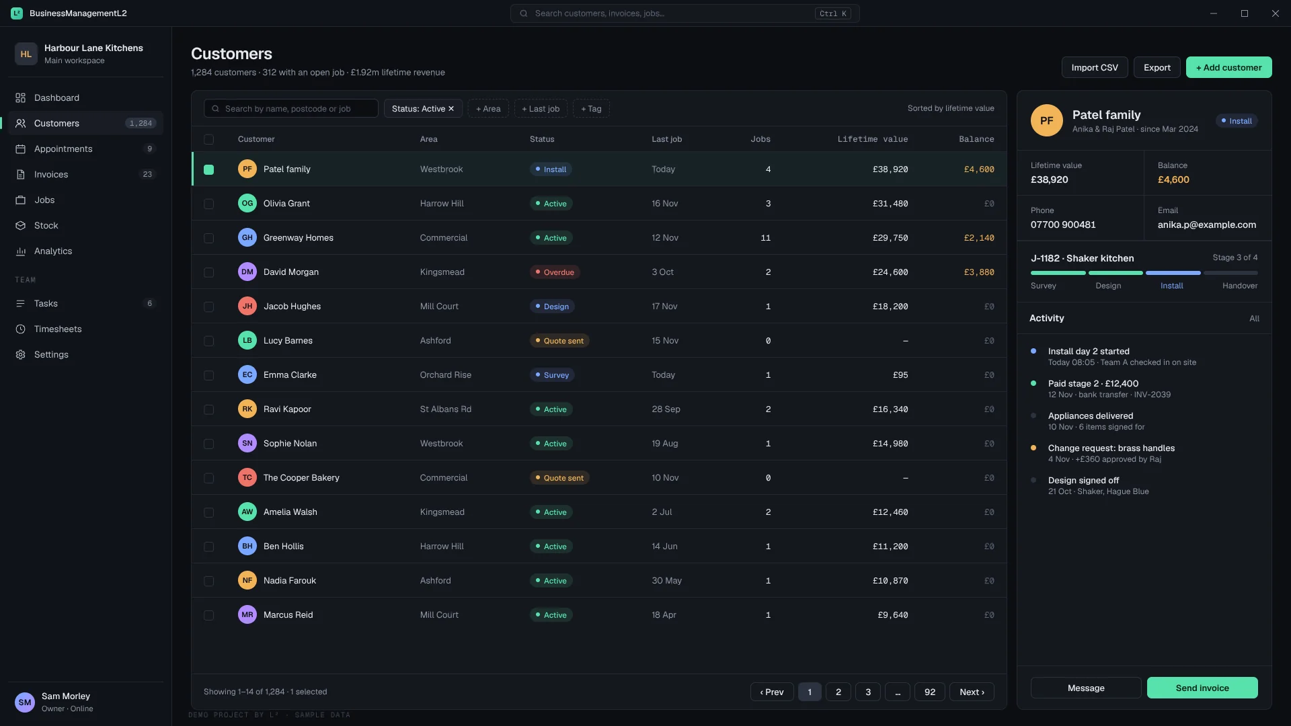This screenshot has height=726, width=1291.
Task: Select all customers via header checkbox
Action: 209,139
